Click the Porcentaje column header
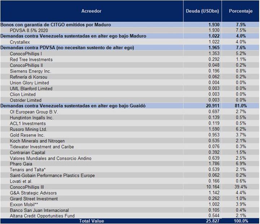The width and height of the screenshot is (260, 224). click(x=240, y=11)
